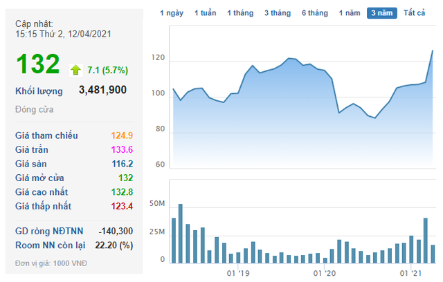443x282 pixels.
Task: Select the 1 tháng time range
Action: click(242, 13)
